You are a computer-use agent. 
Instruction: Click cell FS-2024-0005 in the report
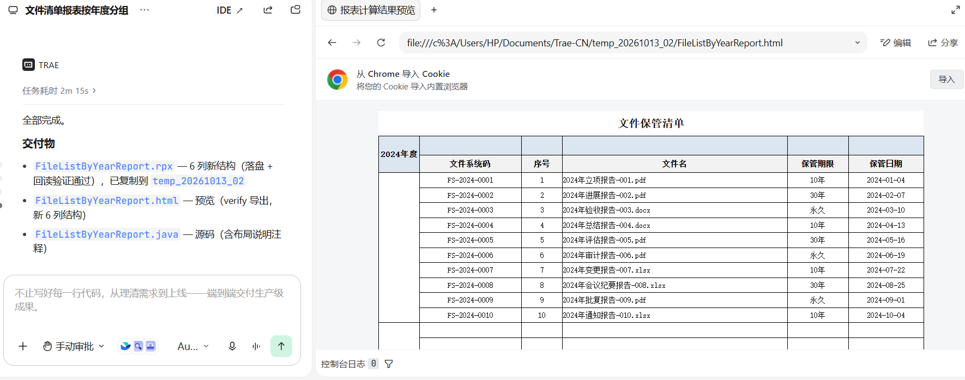(470, 240)
